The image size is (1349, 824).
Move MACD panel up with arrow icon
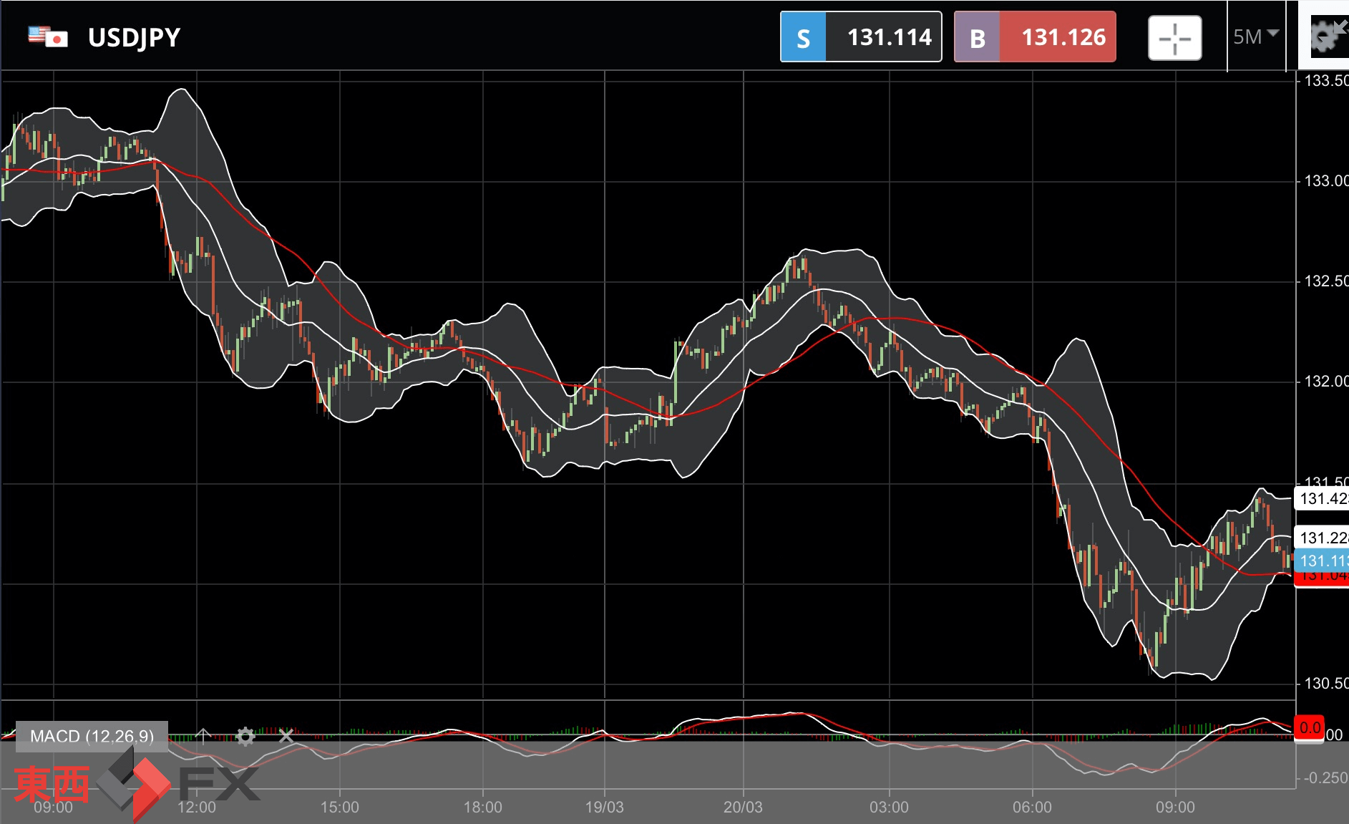point(203,736)
